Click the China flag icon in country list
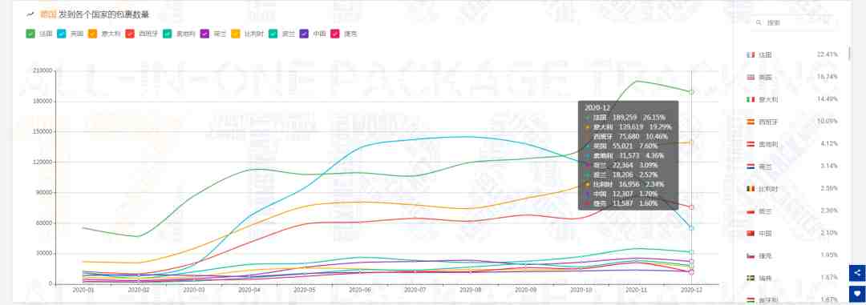Viewport: 866px width, 305px height. [750, 233]
